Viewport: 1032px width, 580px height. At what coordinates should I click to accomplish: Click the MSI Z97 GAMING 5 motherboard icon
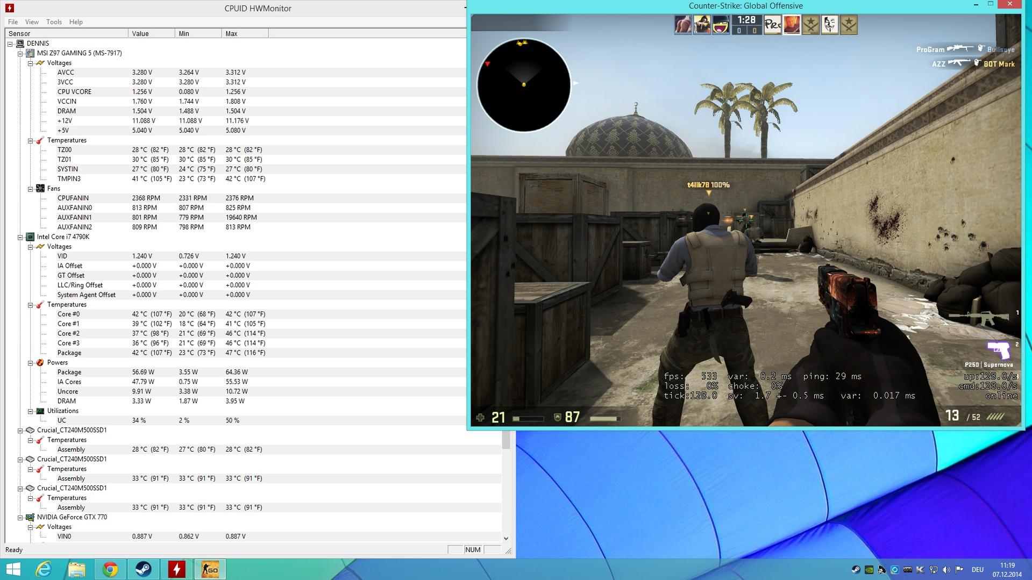click(30, 53)
